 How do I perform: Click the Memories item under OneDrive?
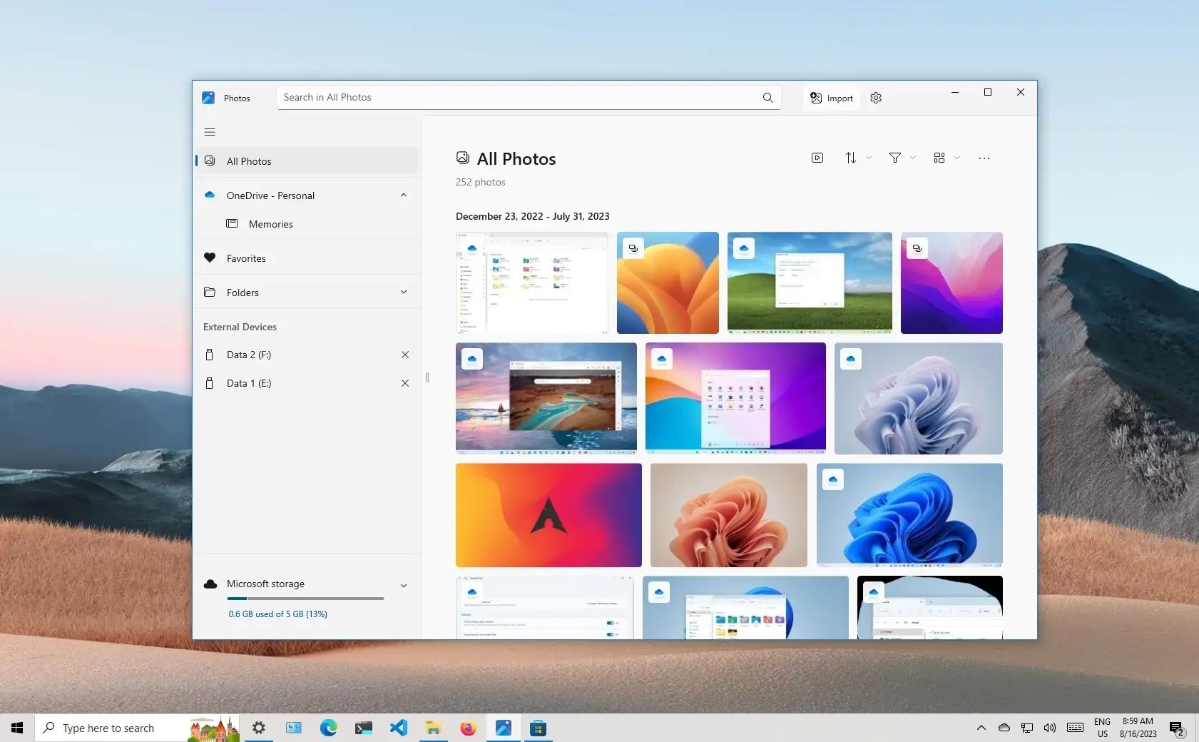[x=270, y=223]
